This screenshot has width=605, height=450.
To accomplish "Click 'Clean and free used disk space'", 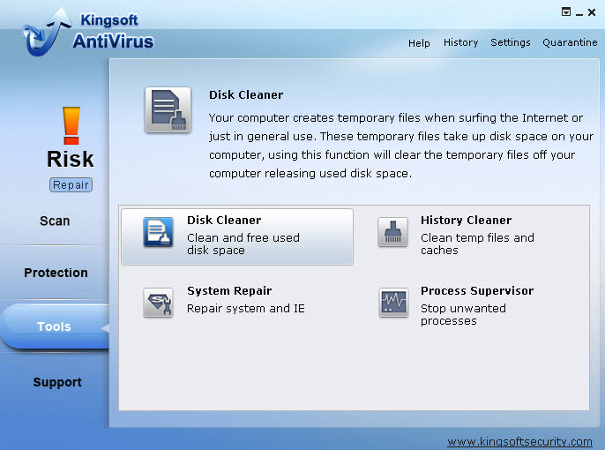I will [x=243, y=244].
